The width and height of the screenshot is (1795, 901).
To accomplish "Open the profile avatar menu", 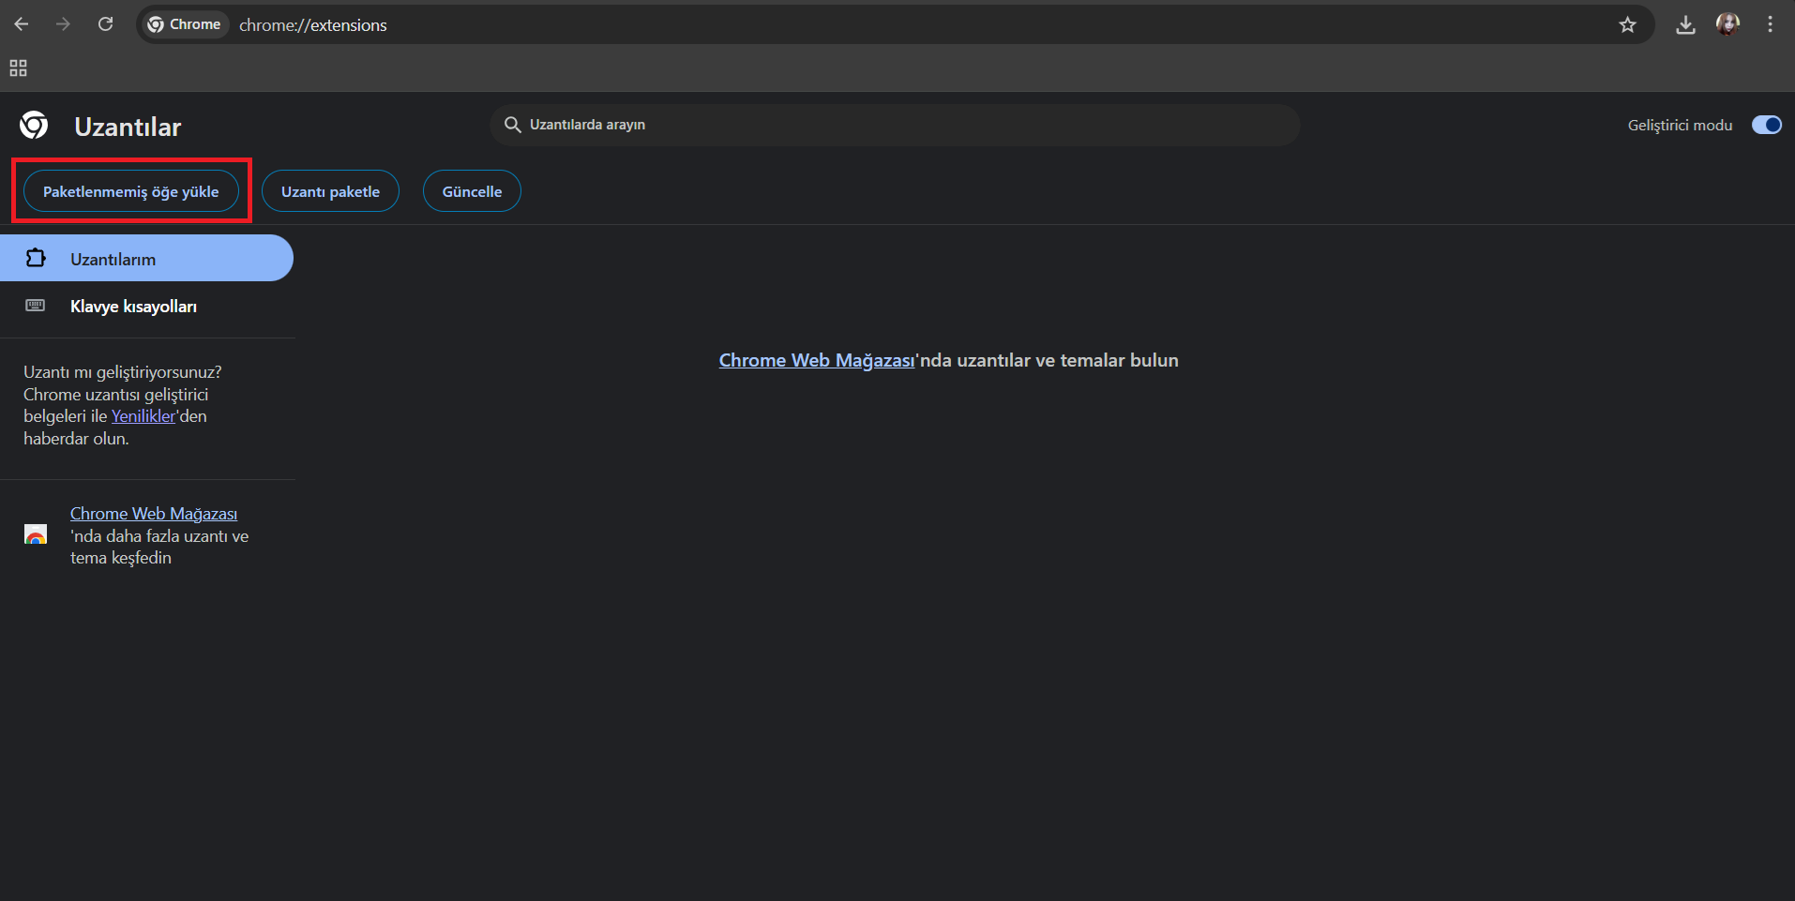I will [x=1727, y=24].
